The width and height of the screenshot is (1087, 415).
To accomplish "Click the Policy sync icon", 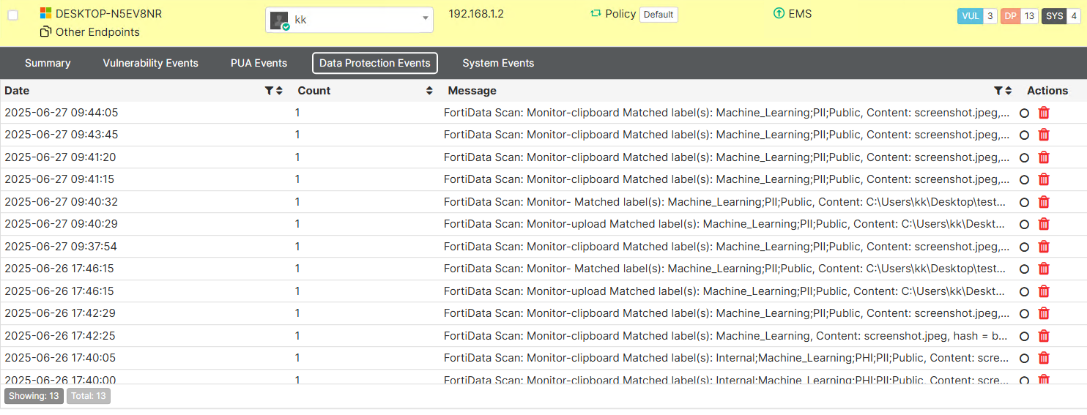I will [596, 14].
